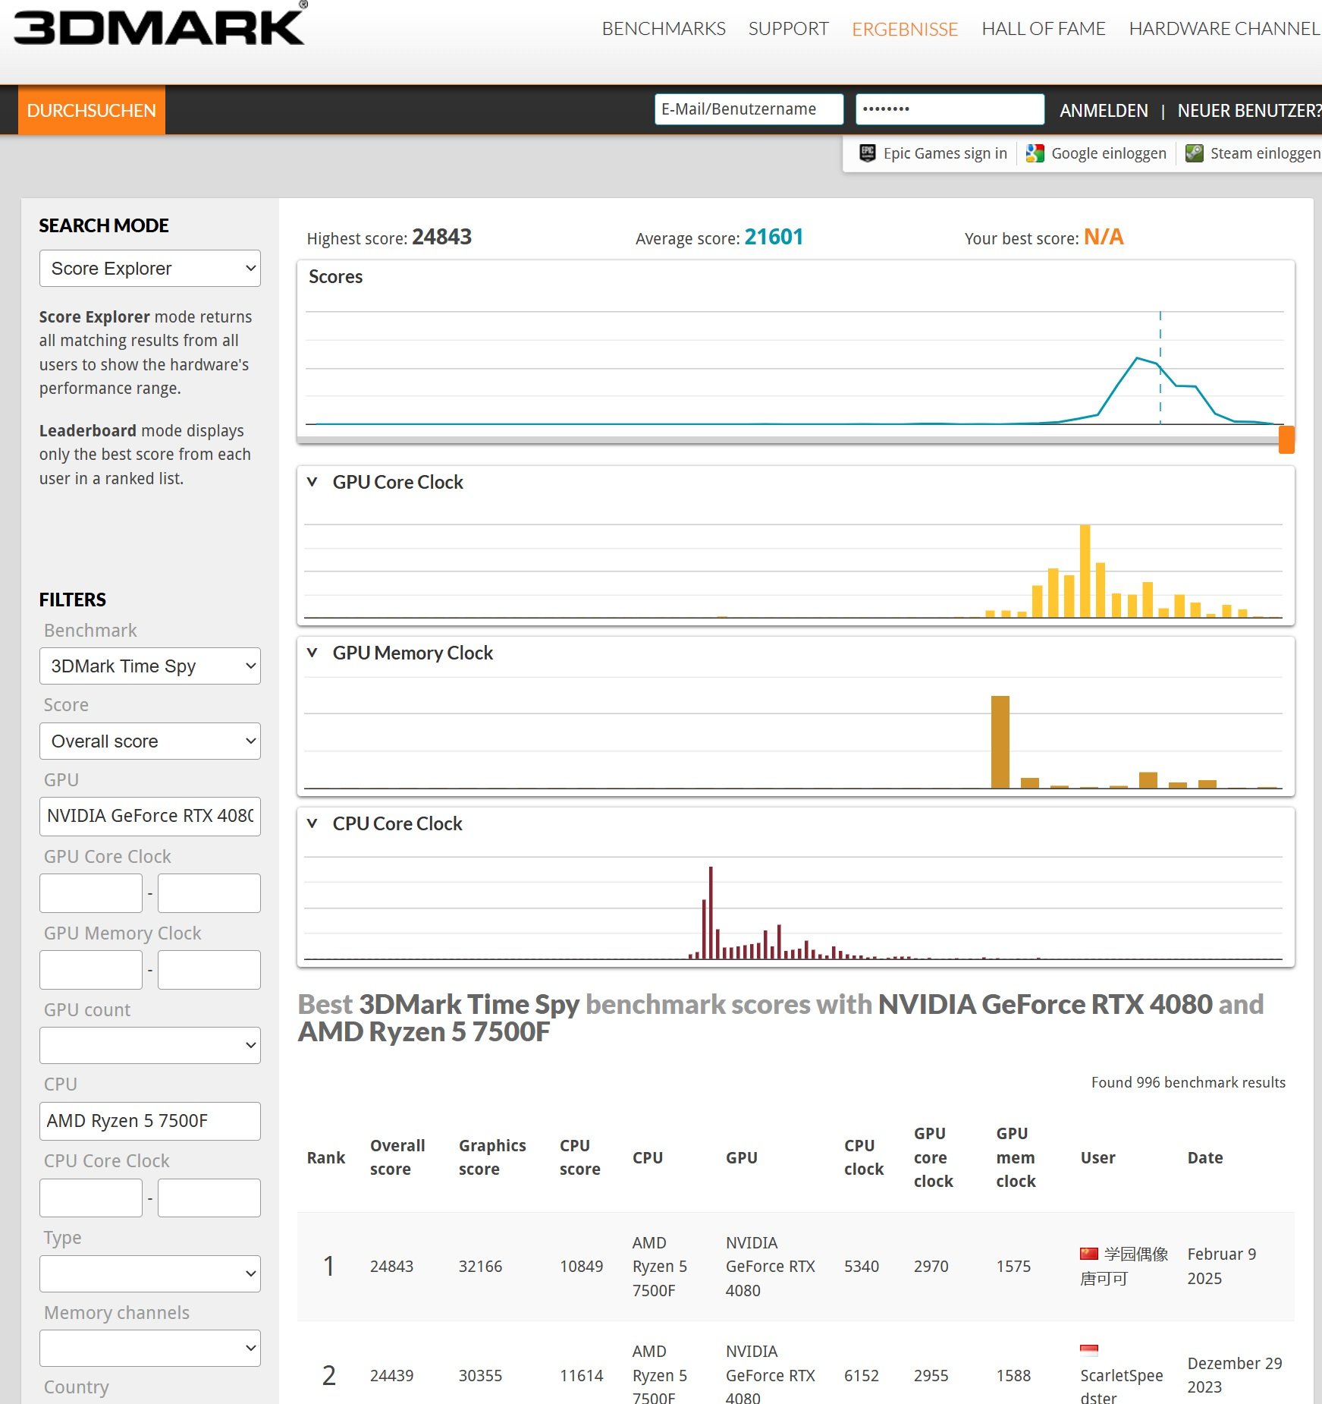Open the Benchmarks menu

pos(664,29)
